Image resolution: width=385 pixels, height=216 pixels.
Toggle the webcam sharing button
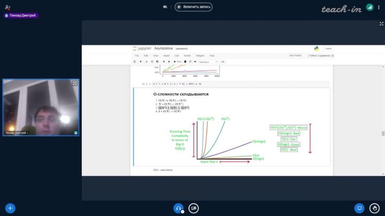point(194,208)
